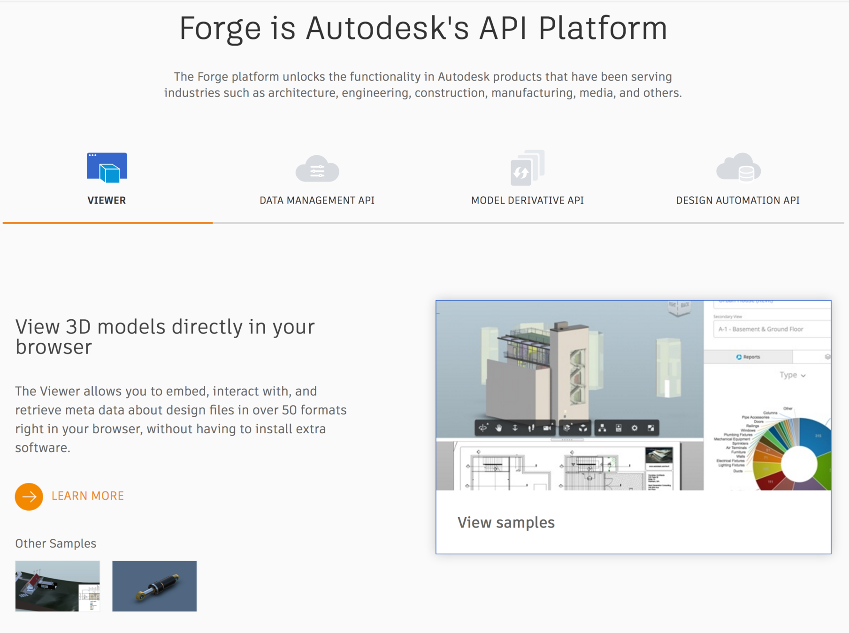
Task: Click the Model Derivative API files icon
Action: point(528,168)
